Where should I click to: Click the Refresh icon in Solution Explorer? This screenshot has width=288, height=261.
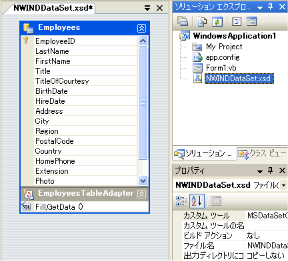217,21
